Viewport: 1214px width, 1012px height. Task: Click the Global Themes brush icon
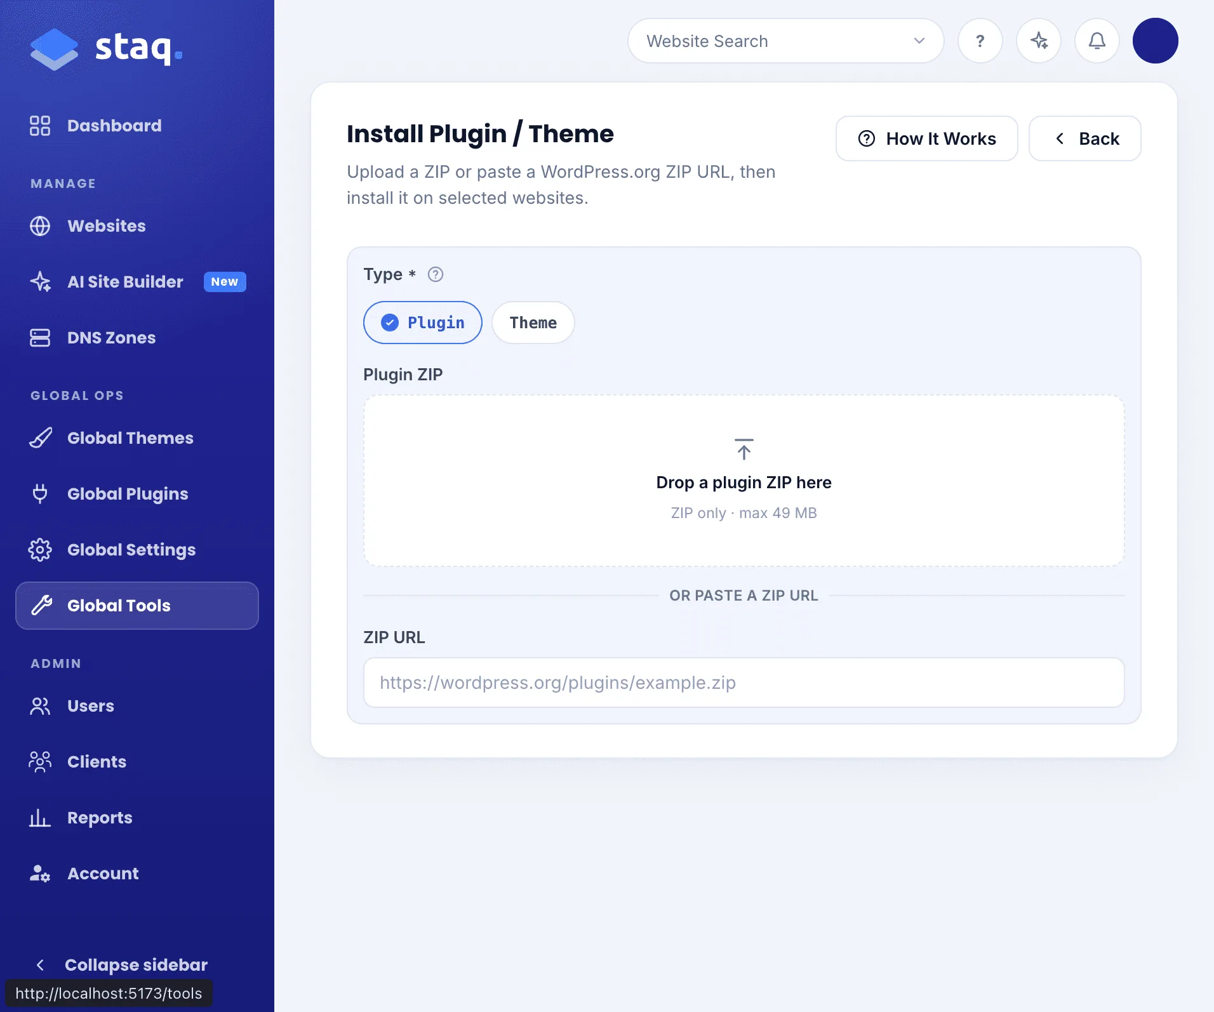[40, 438]
